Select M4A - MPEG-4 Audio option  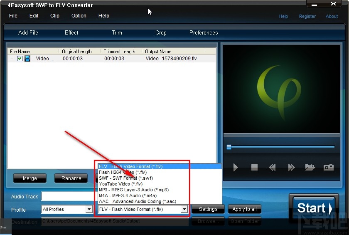point(160,195)
